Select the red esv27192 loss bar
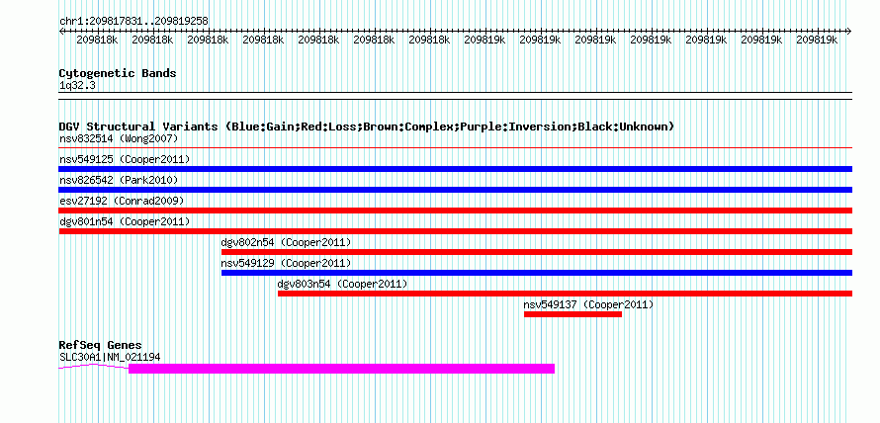Image resolution: width=880 pixels, height=423 pixels. point(455,211)
